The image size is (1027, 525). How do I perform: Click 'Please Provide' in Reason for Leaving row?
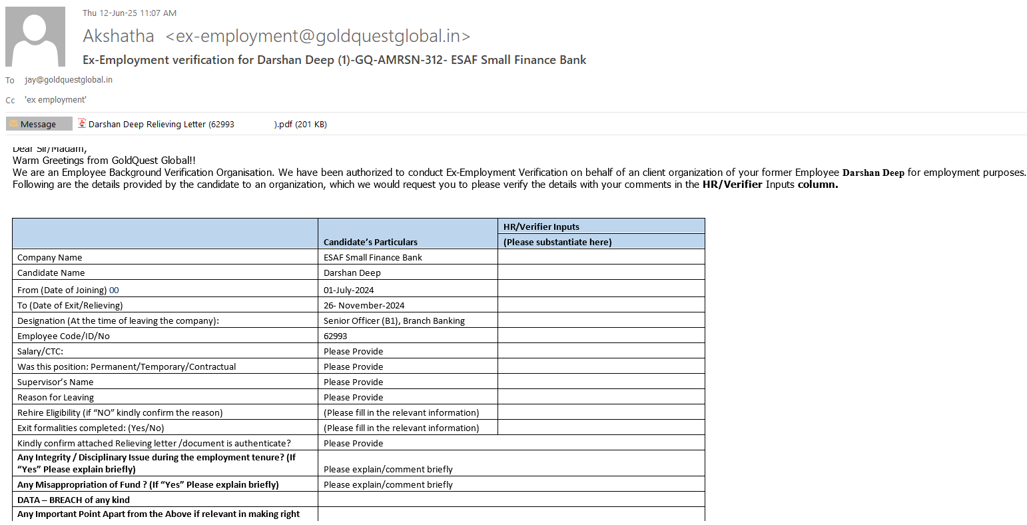pos(354,397)
